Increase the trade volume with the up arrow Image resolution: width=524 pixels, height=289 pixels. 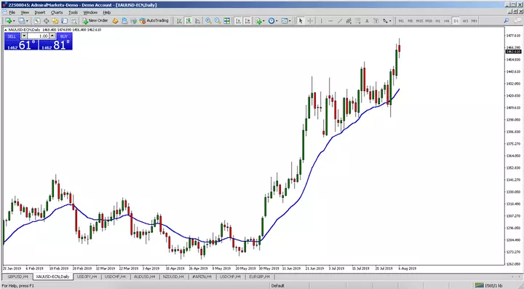[52, 36]
